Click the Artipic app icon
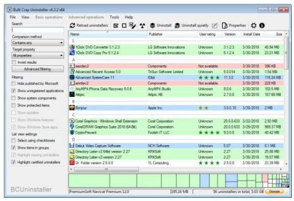Screen dimensions: 294x201 click(x=72, y=95)
